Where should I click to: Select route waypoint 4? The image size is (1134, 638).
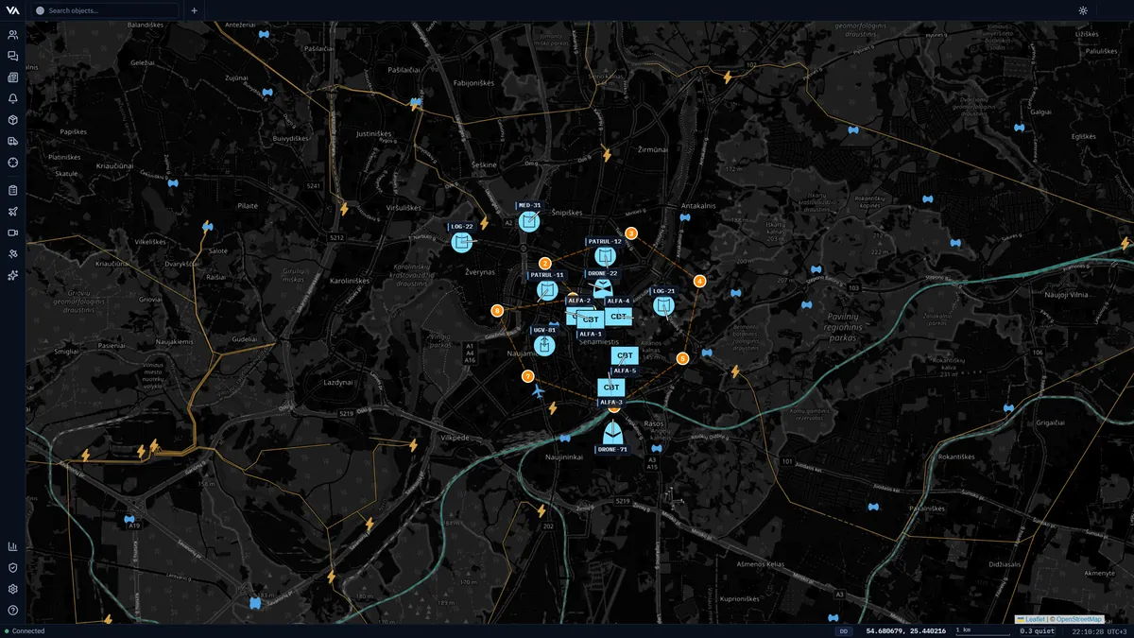(x=699, y=281)
